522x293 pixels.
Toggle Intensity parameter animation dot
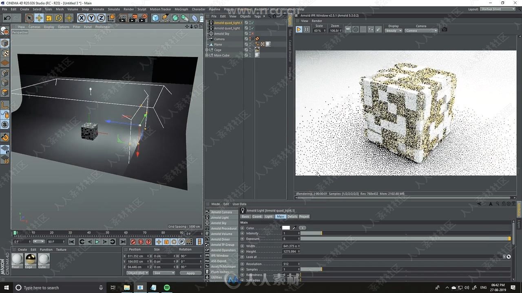pos(242,233)
